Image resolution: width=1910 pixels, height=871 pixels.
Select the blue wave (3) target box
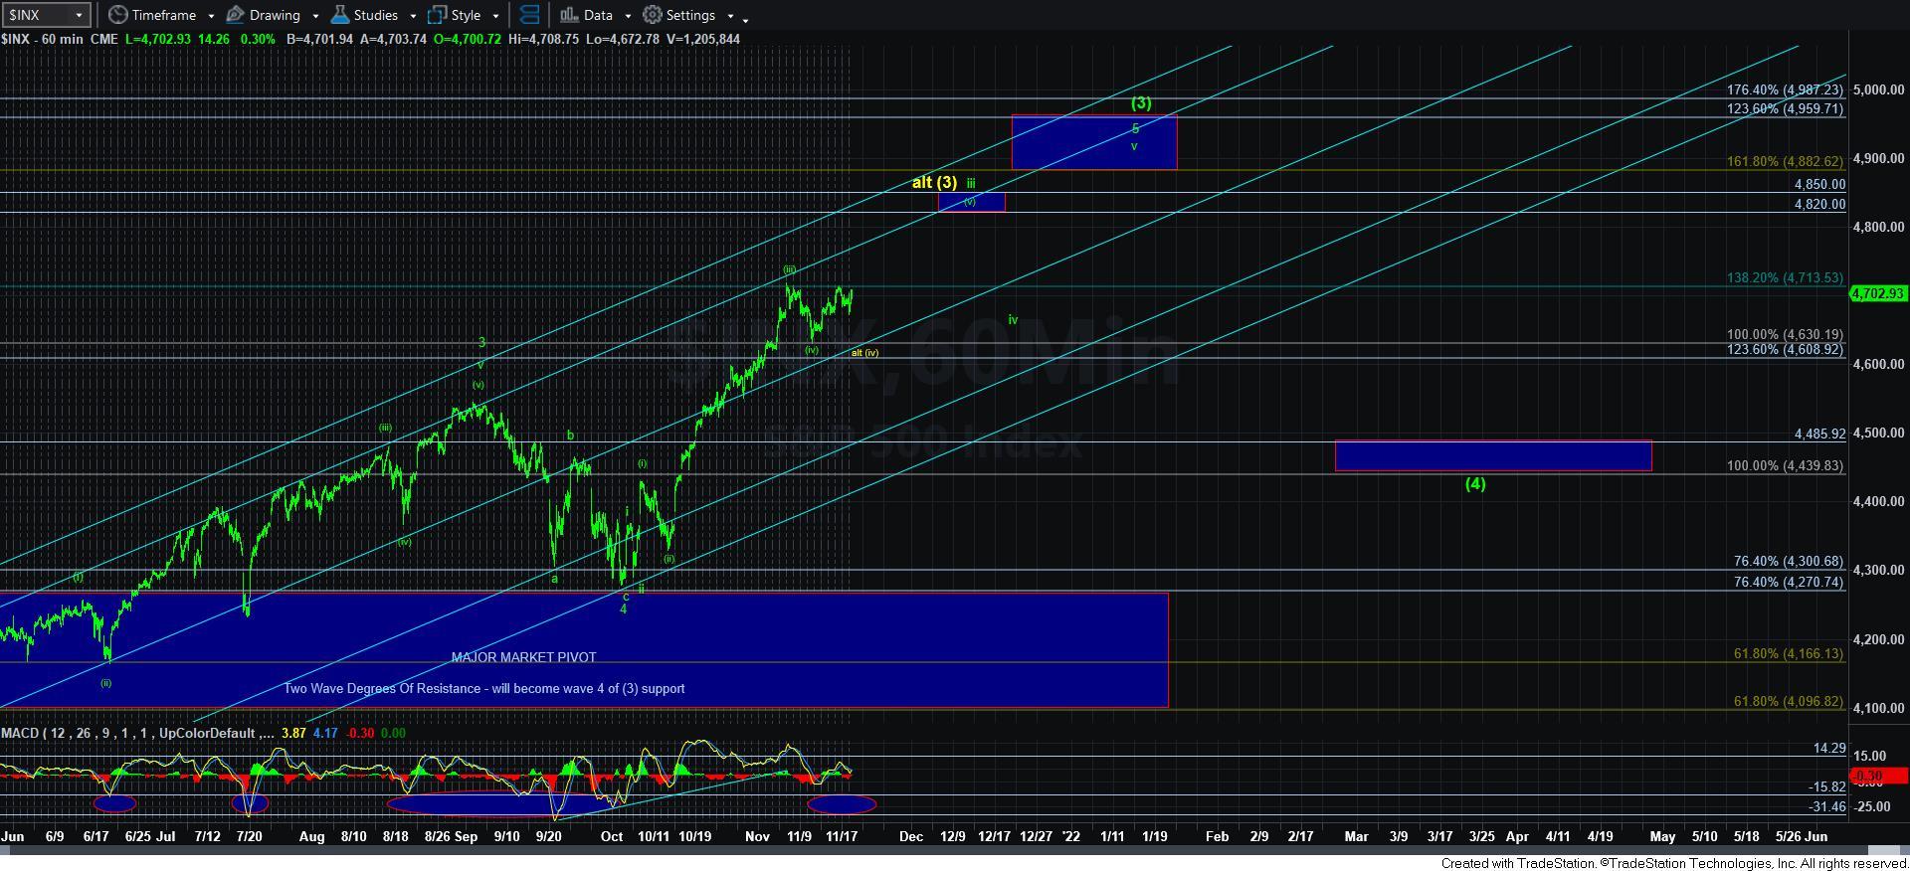point(1094,142)
